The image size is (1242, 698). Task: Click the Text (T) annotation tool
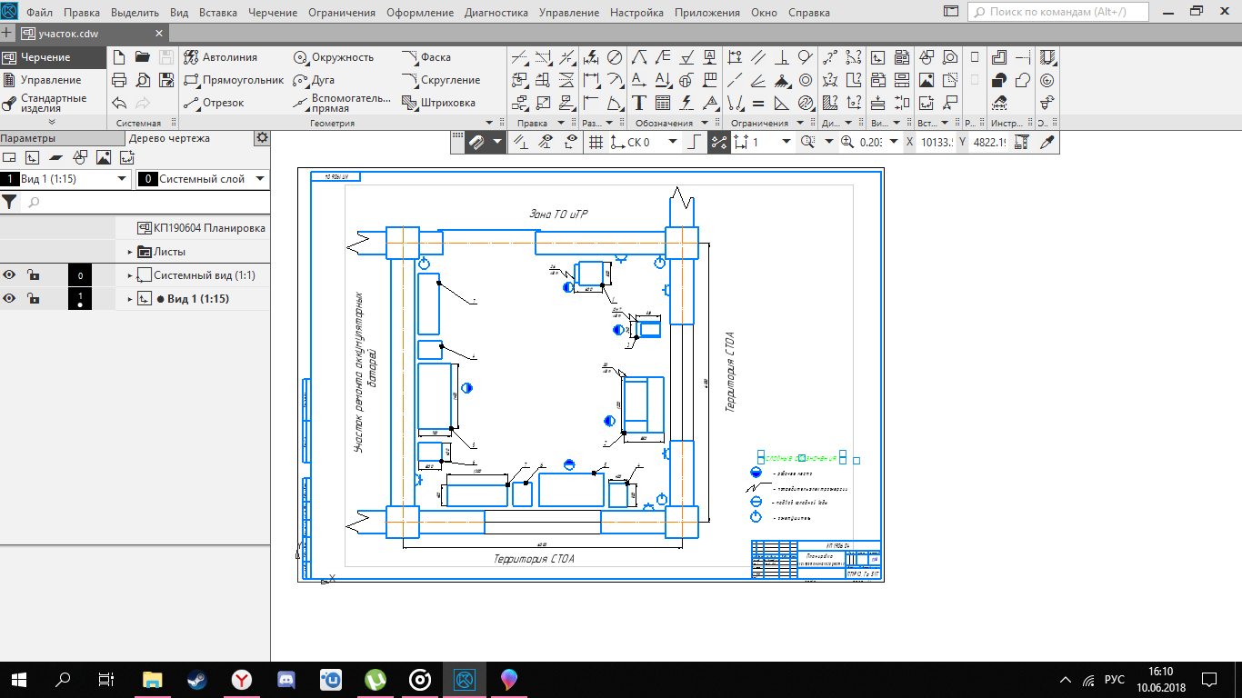click(639, 103)
